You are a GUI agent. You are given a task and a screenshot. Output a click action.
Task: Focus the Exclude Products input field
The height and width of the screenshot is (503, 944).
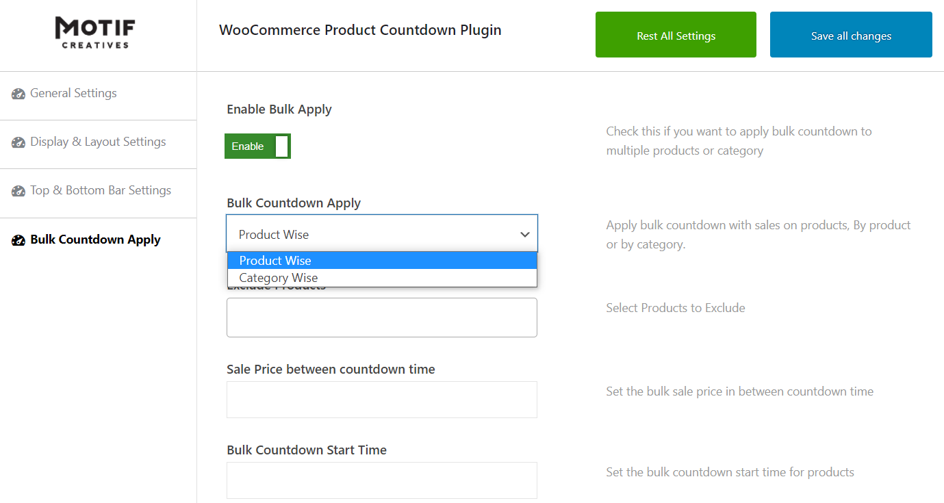(382, 318)
